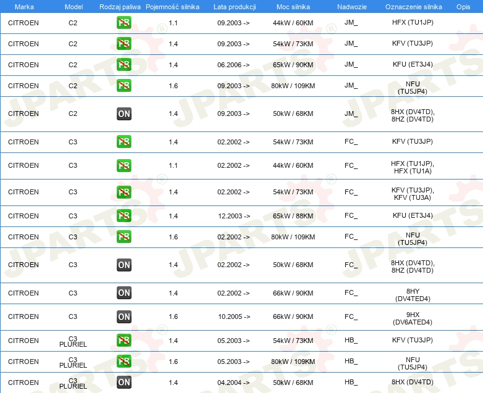Screen dimensions: 483x393
Task: Click the Moc silnika column header
Action: click(x=293, y=7)
